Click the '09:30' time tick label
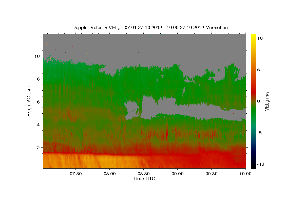This screenshot has width=304, height=202. 212,174
